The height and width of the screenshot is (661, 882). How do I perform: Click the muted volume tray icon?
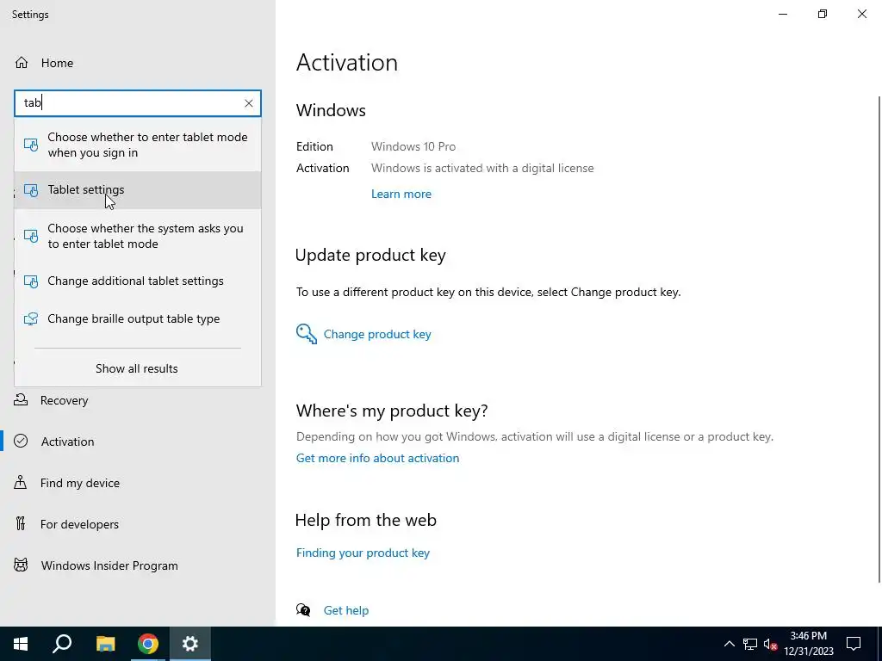771,644
